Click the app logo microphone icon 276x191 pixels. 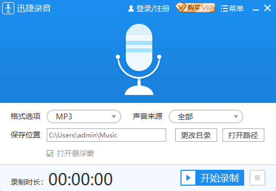click(x=8, y=8)
